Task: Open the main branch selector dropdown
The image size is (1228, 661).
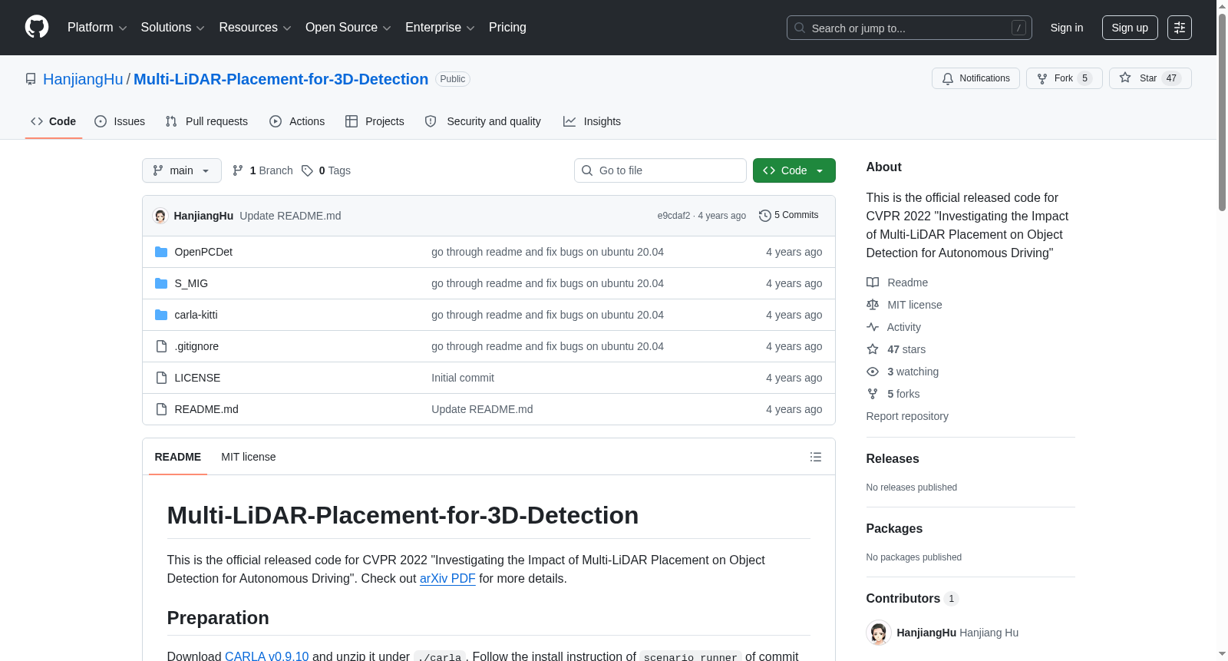Action: point(182,170)
